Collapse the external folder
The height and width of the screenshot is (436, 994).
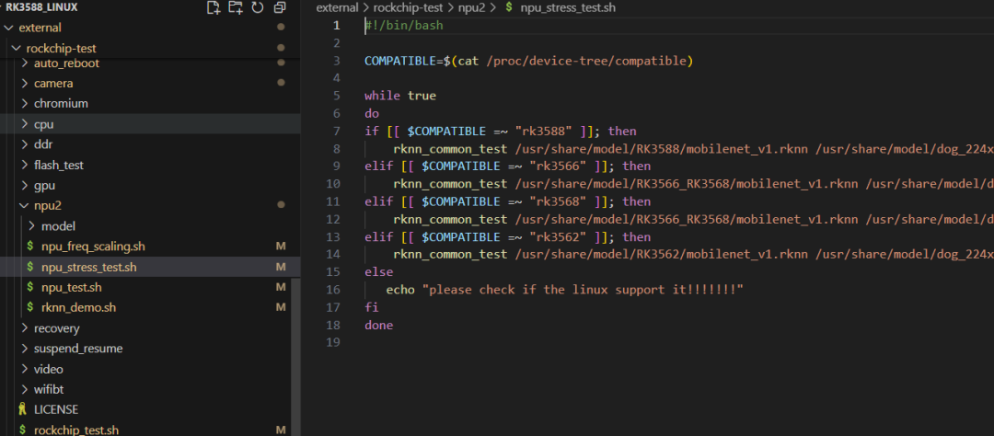(x=9, y=28)
